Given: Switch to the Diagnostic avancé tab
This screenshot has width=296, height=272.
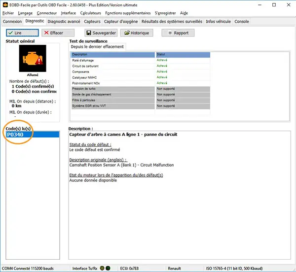Looking at the screenshot, I should coord(64,21).
